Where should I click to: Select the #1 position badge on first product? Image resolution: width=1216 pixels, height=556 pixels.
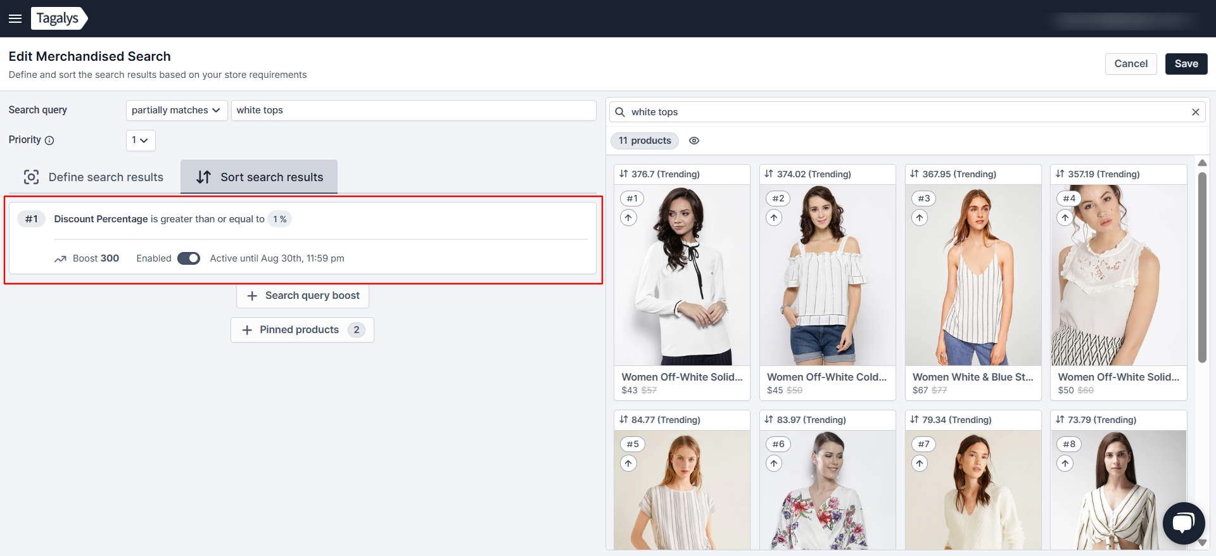coord(632,199)
